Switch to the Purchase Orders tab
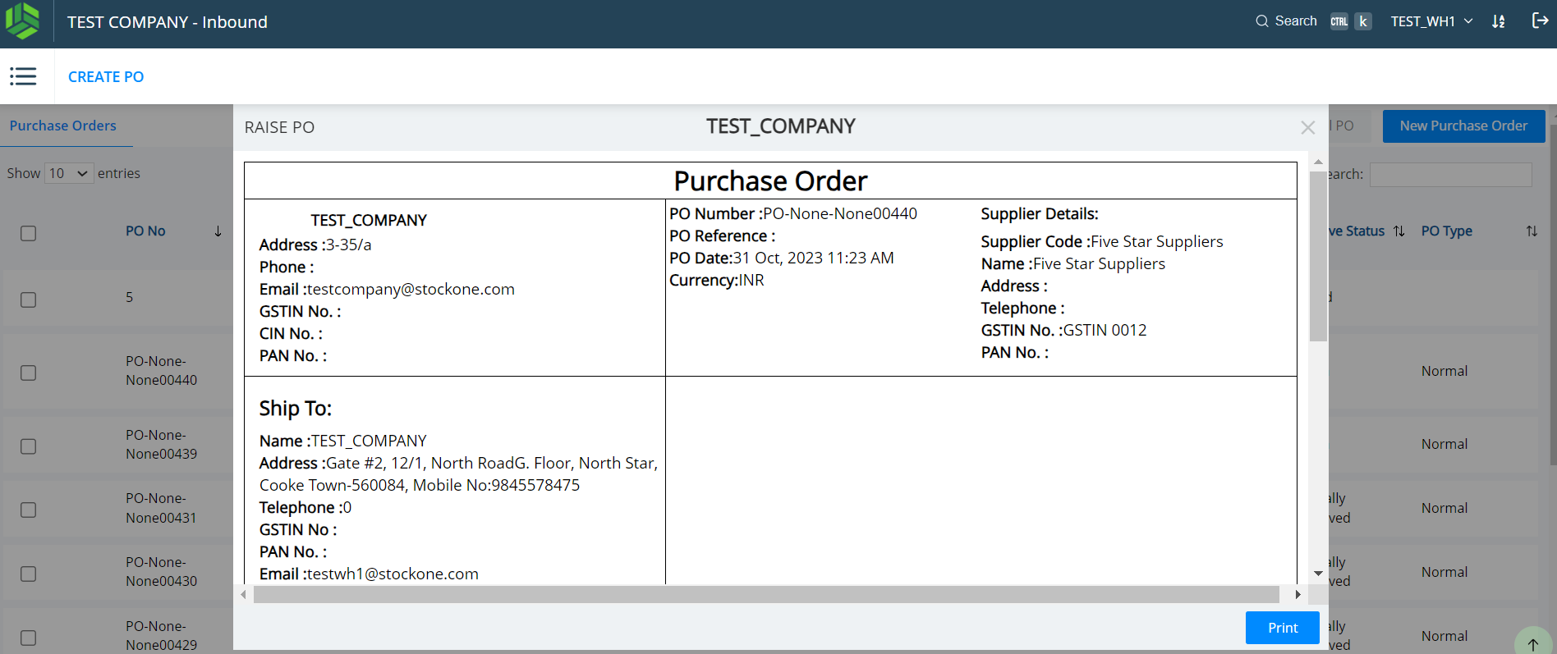 click(x=63, y=126)
